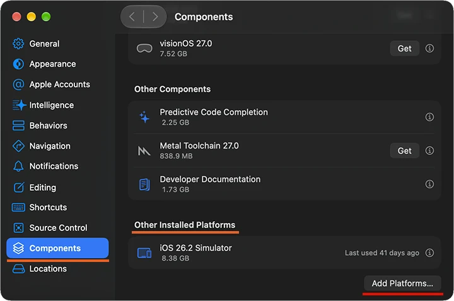Open Source Control icon
Image resolution: width=454 pixels, height=301 pixels.
tap(18, 228)
